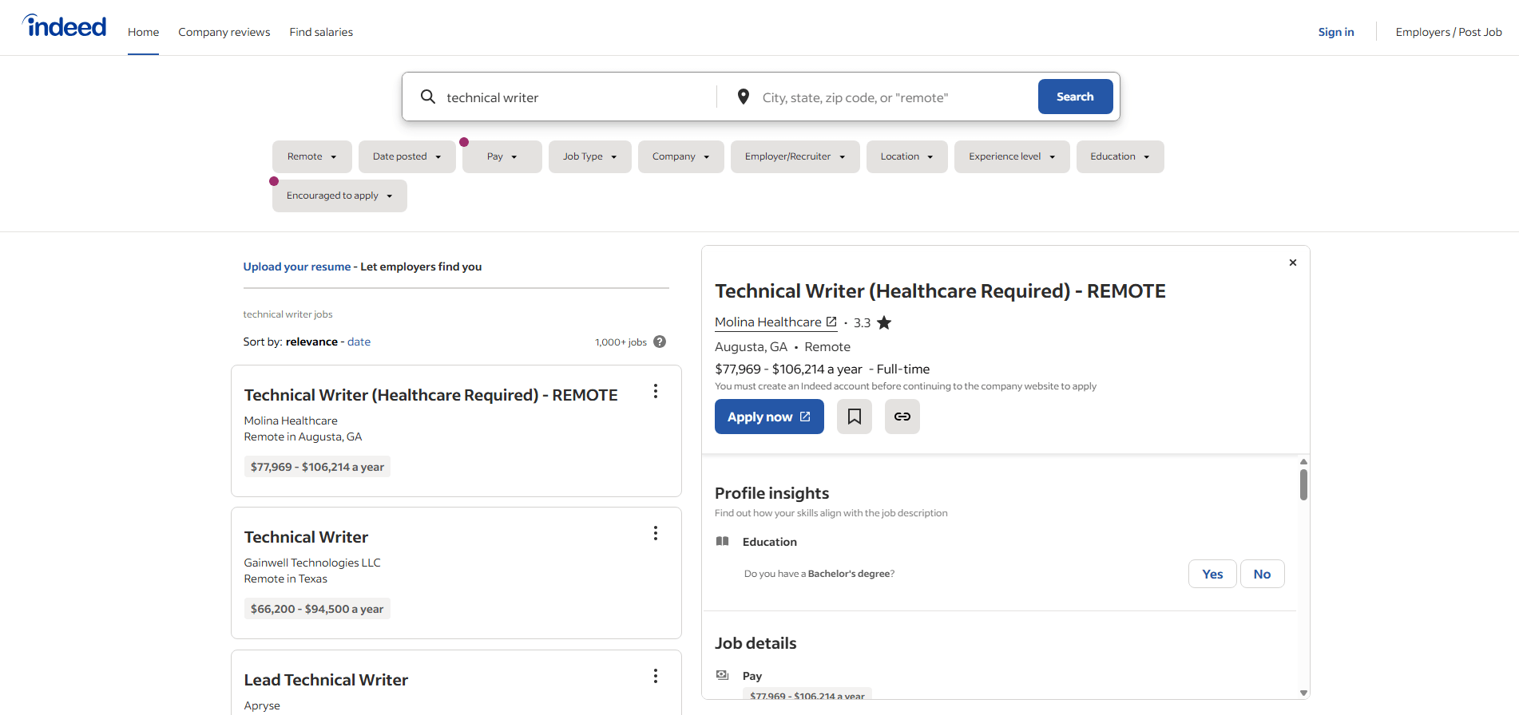Screen dimensions: 1519x715
Task: Open the Experience level filter
Action: tap(1012, 156)
